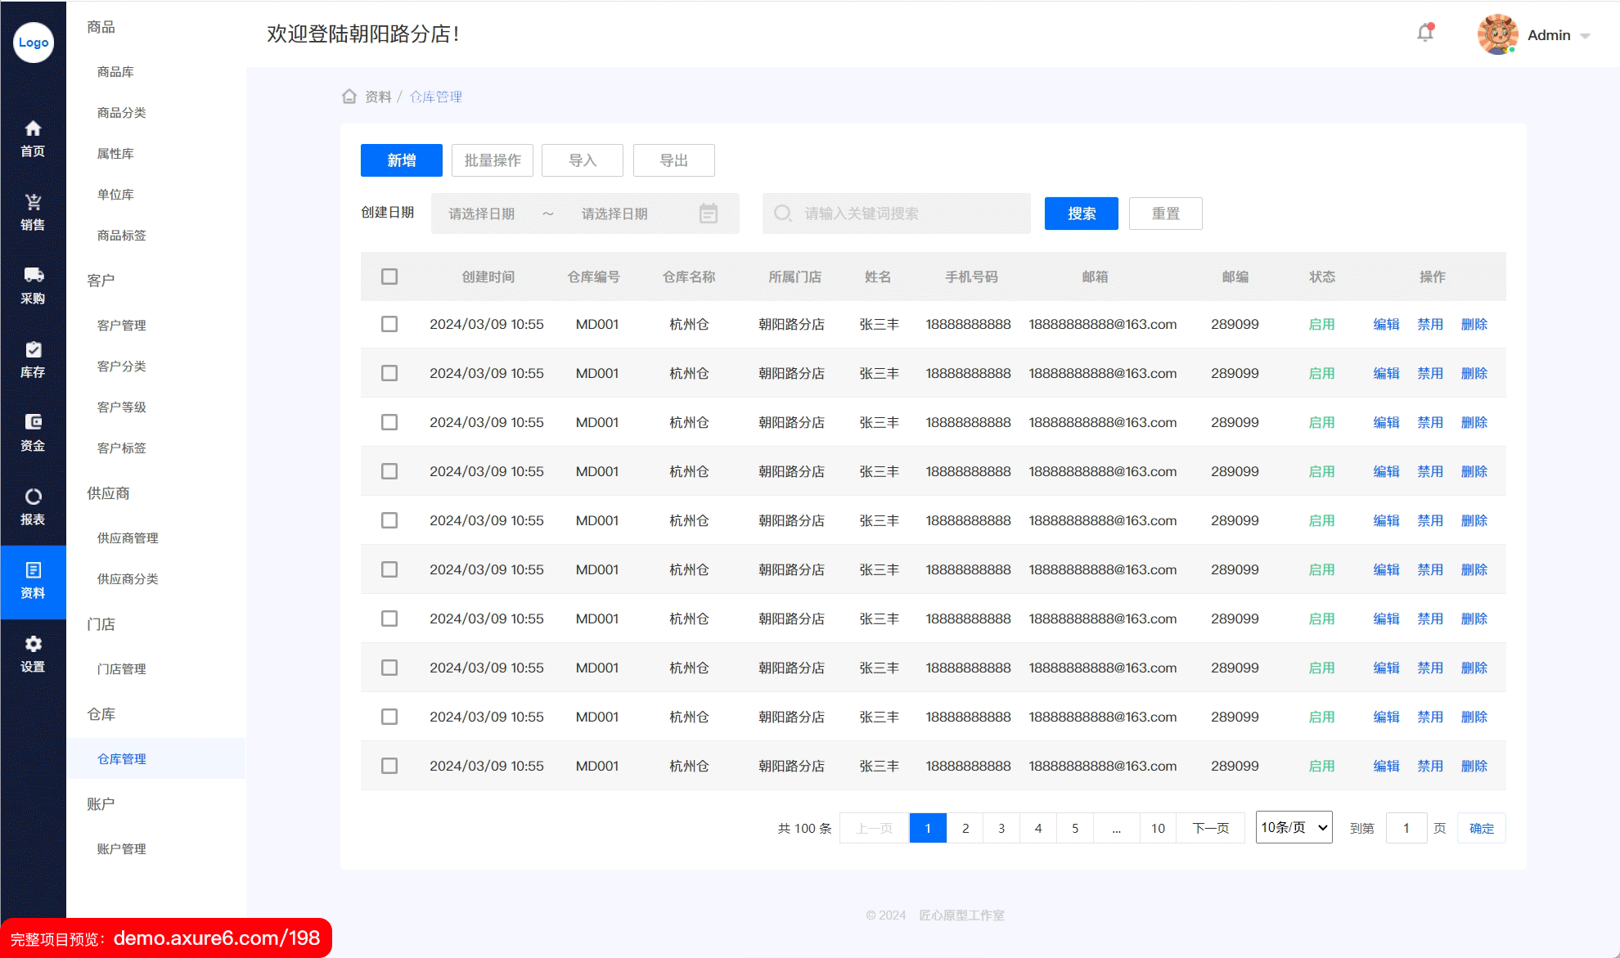
Task: Click the search magnifier icon
Action: (x=782, y=214)
